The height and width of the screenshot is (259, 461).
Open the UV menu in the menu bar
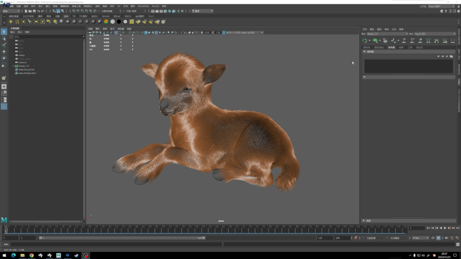coord(119,6)
